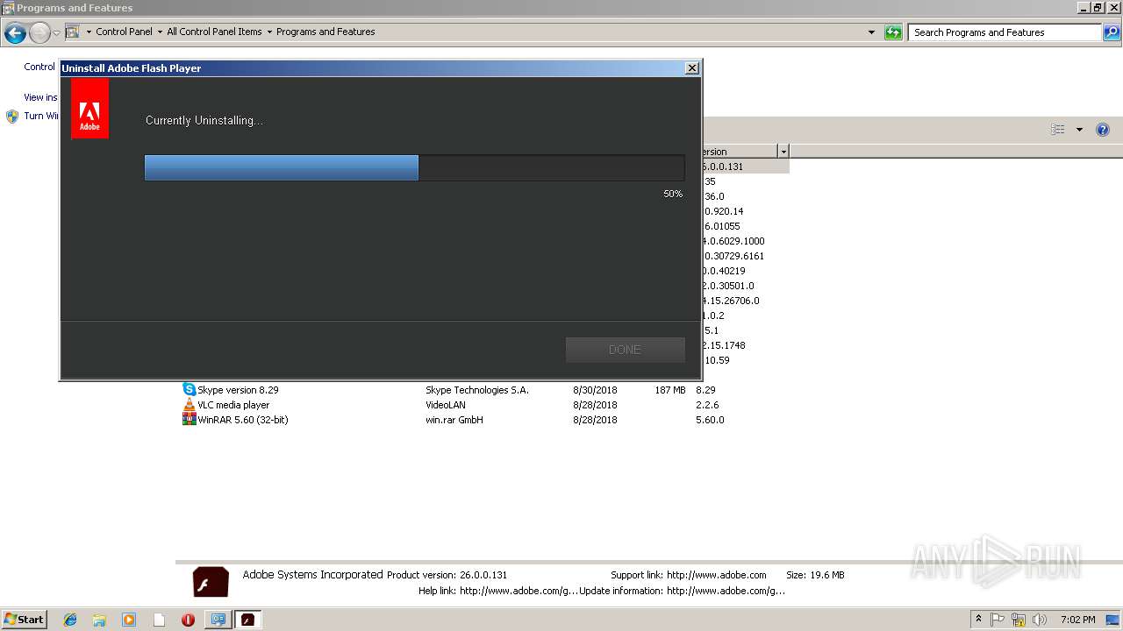The image size is (1123, 631).
Task: Click the Support link http://www.adobe.com
Action: (x=716, y=575)
